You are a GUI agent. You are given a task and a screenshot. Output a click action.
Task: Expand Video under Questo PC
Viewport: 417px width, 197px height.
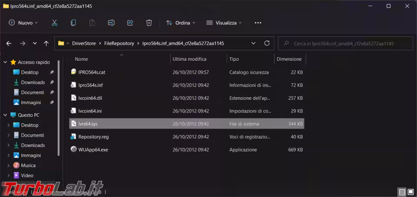pyautogui.click(x=9, y=175)
